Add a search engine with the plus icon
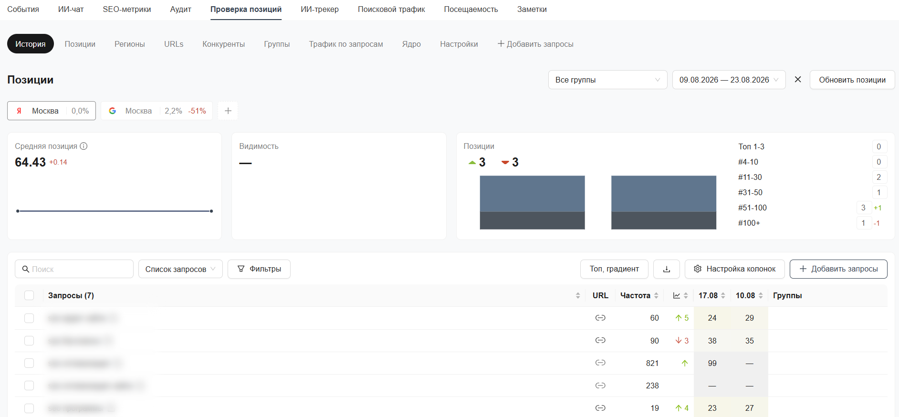Viewport: 899px width, 417px height. coord(228,111)
